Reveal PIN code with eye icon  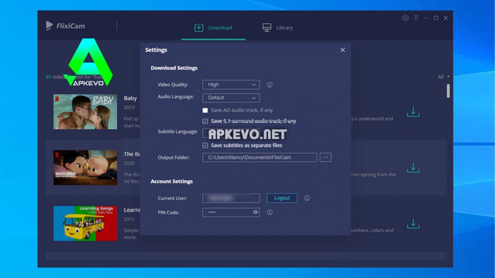[255, 212]
